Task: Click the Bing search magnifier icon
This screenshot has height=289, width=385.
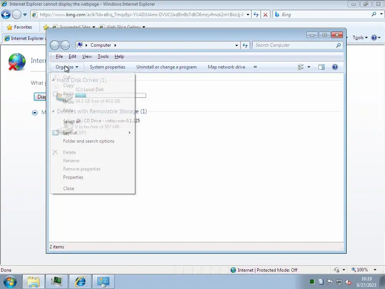Action: (374, 14)
